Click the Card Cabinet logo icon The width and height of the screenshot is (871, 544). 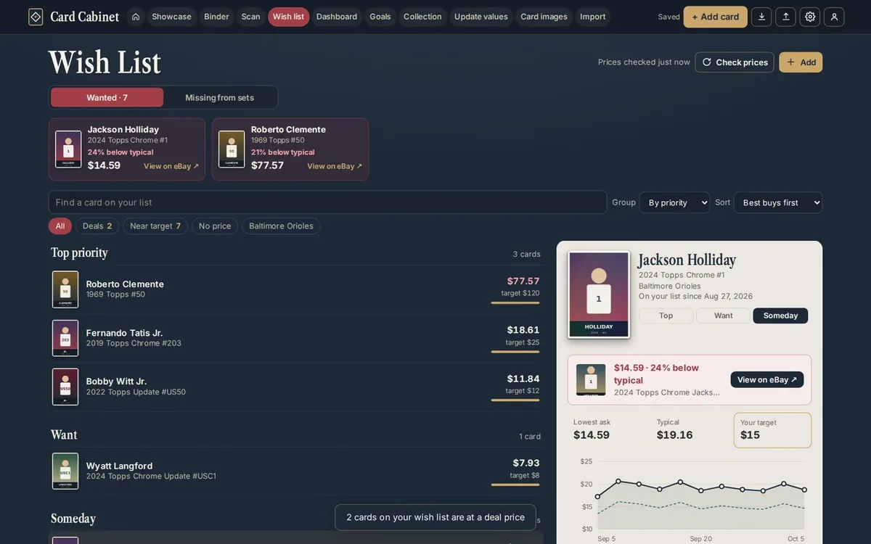[36, 17]
